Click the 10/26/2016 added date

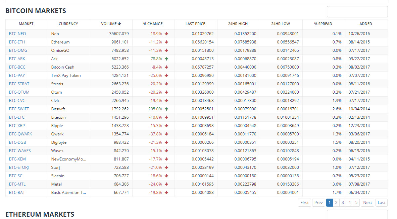pos(359,33)
